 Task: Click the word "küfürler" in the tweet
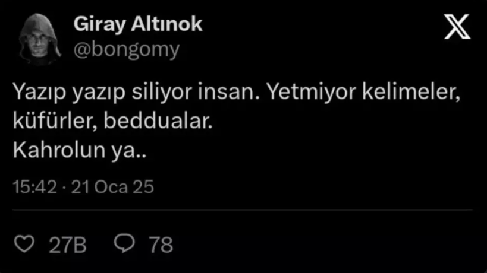pos(52,121)
